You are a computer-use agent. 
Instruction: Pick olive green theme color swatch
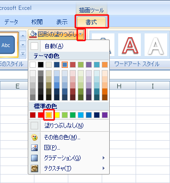click(x=81, y=64)
